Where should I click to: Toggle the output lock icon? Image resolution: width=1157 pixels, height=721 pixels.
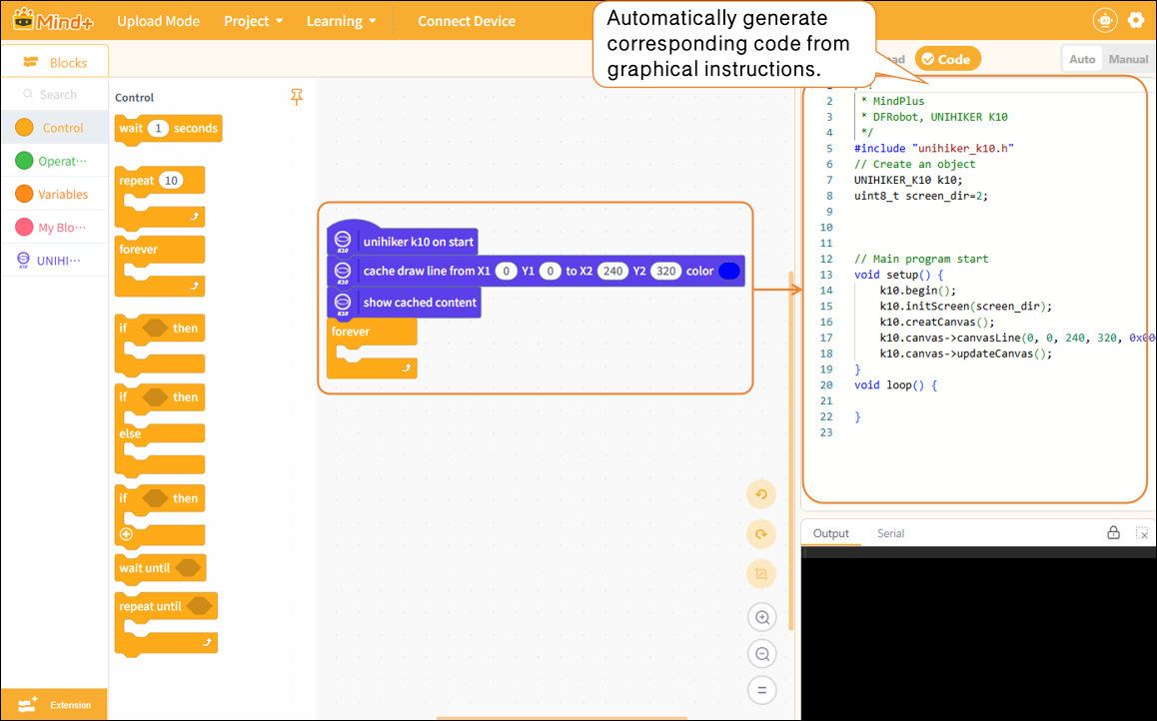pyautogui.click(x=1113, y=532)
